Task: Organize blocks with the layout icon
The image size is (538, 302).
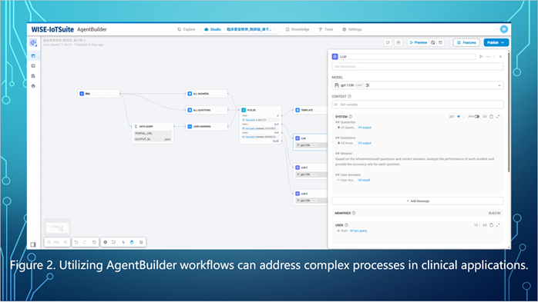Action: (x=141, y=242)
